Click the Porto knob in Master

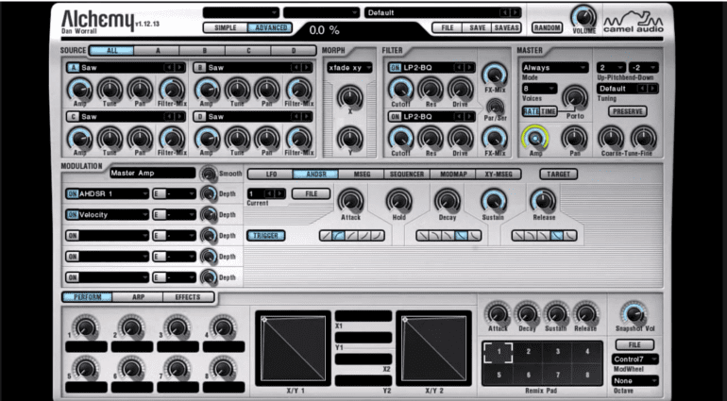(575, 97)
